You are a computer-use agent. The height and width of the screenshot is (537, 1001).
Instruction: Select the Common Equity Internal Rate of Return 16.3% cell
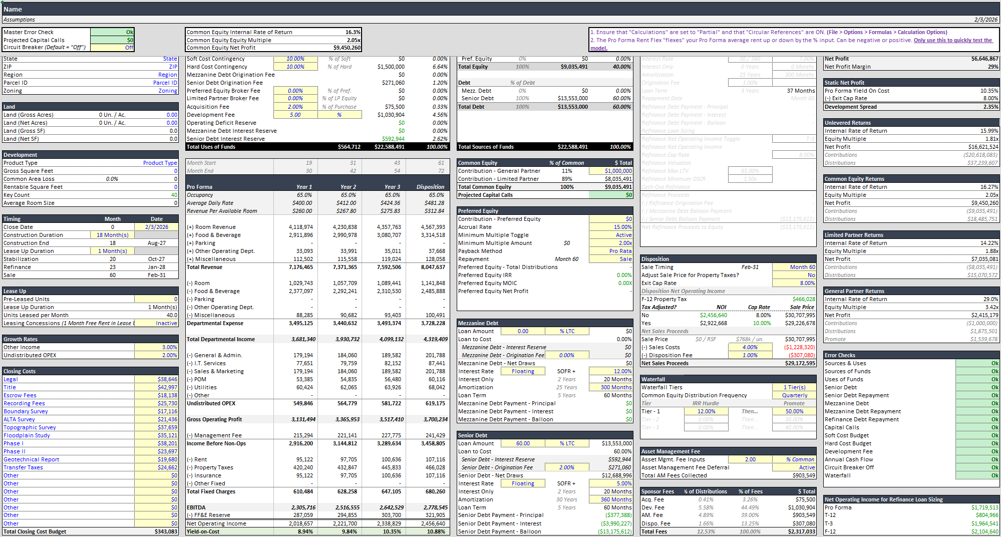(x=339, y=32)
